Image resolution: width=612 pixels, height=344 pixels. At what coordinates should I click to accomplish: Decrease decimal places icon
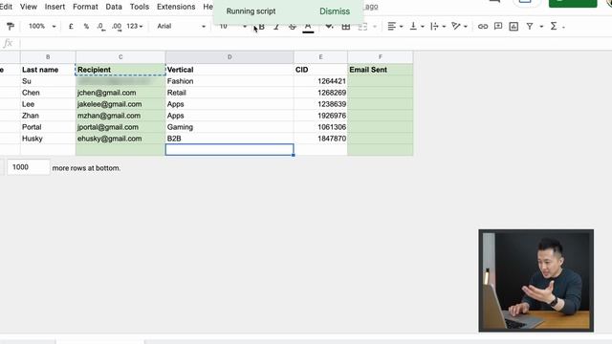click(x=101, y=26)
